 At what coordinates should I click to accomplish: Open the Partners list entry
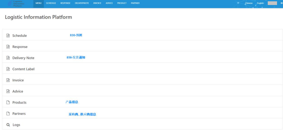coord(142,113)
